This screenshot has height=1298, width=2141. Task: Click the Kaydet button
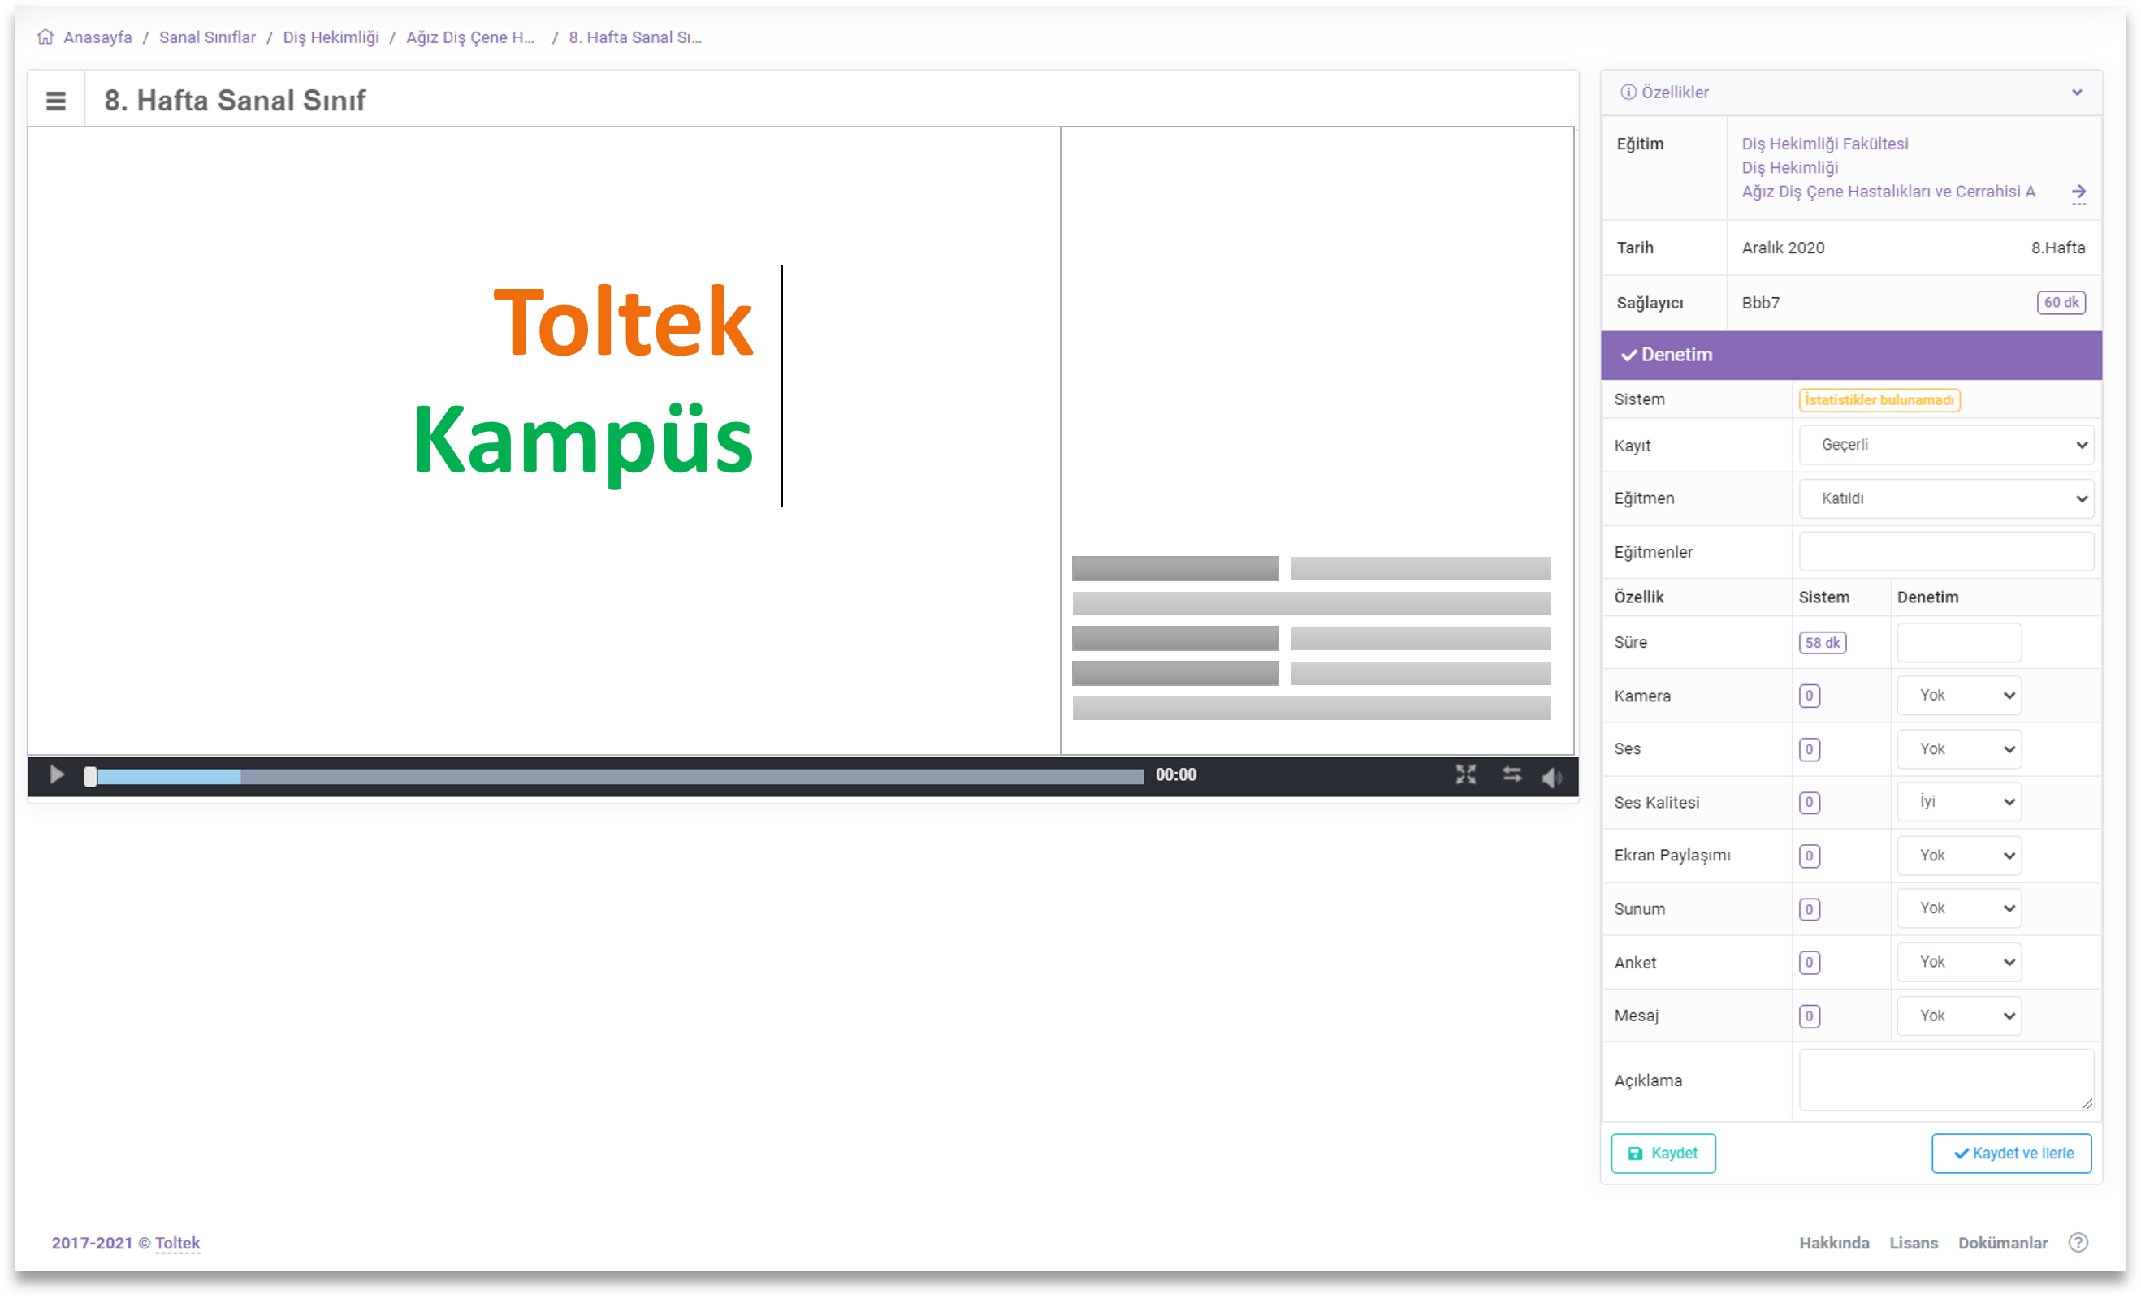[x=1663, y=1153]
